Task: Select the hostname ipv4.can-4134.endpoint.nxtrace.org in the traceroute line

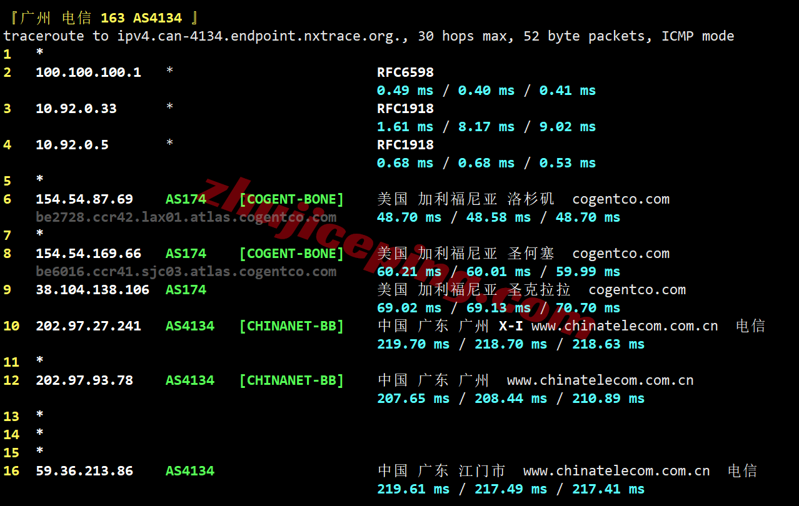Action: (259, 36)
